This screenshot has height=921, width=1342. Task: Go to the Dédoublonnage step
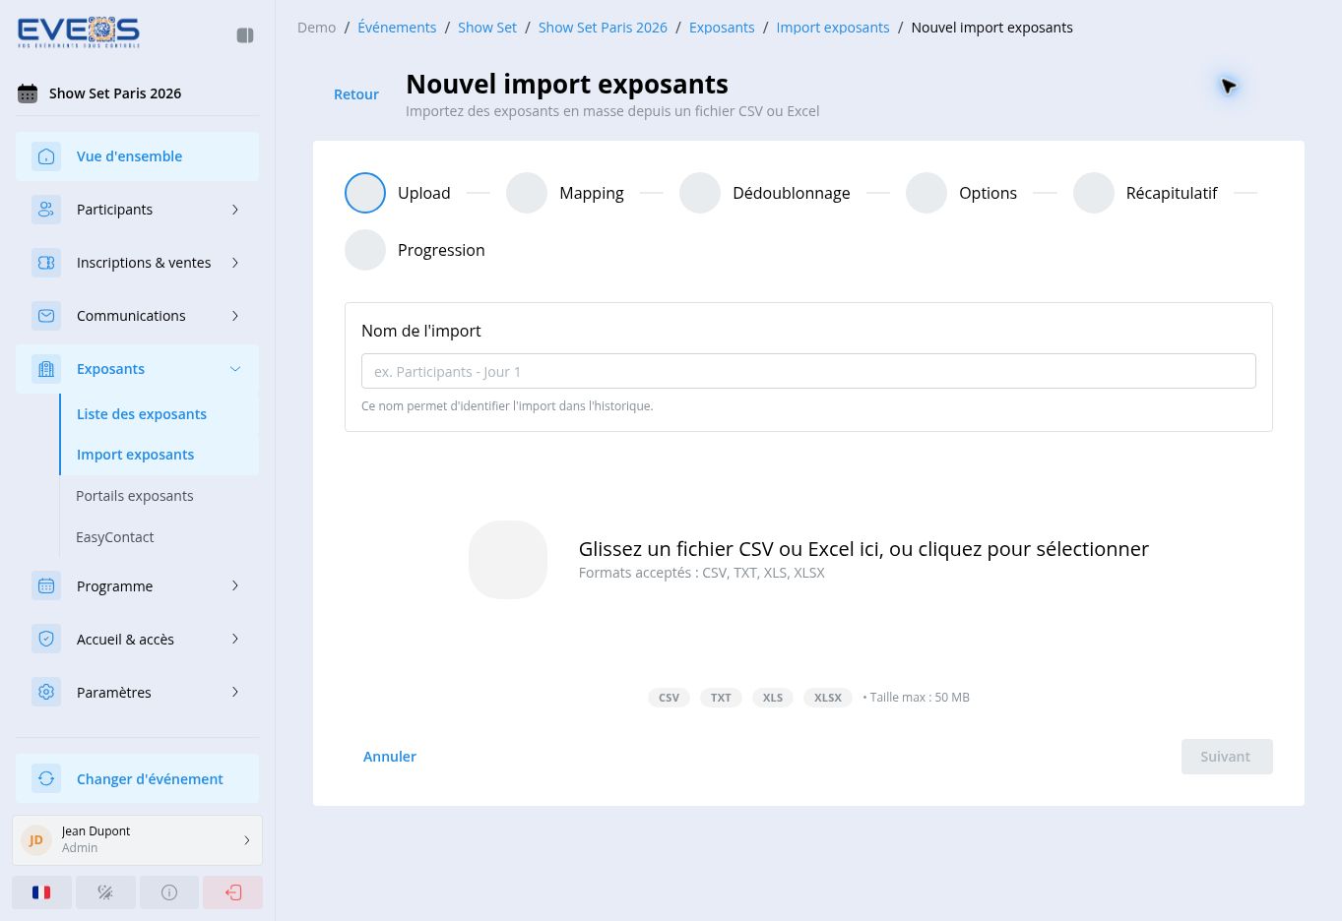point(765,193)
